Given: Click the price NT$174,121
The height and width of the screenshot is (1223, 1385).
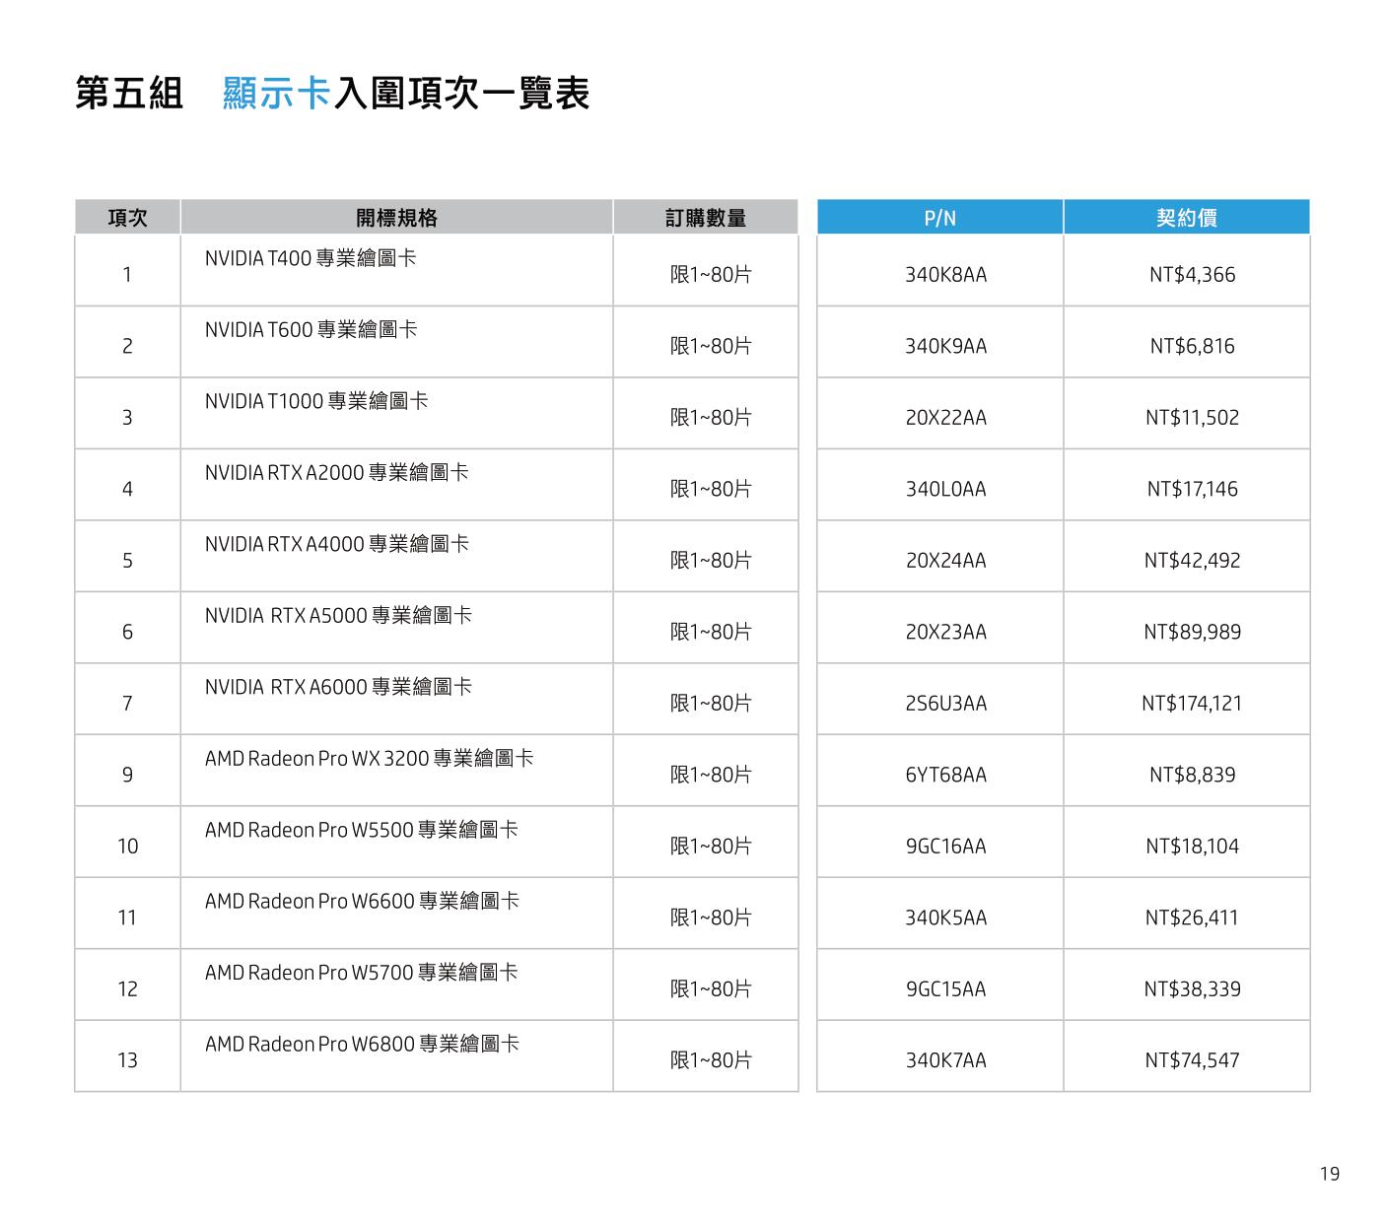Looking at the screenshot, I should [1192, 704].
